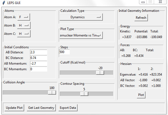168x115 pixels.
Task: Click the Steps entry box
Action: coord(64,52)
